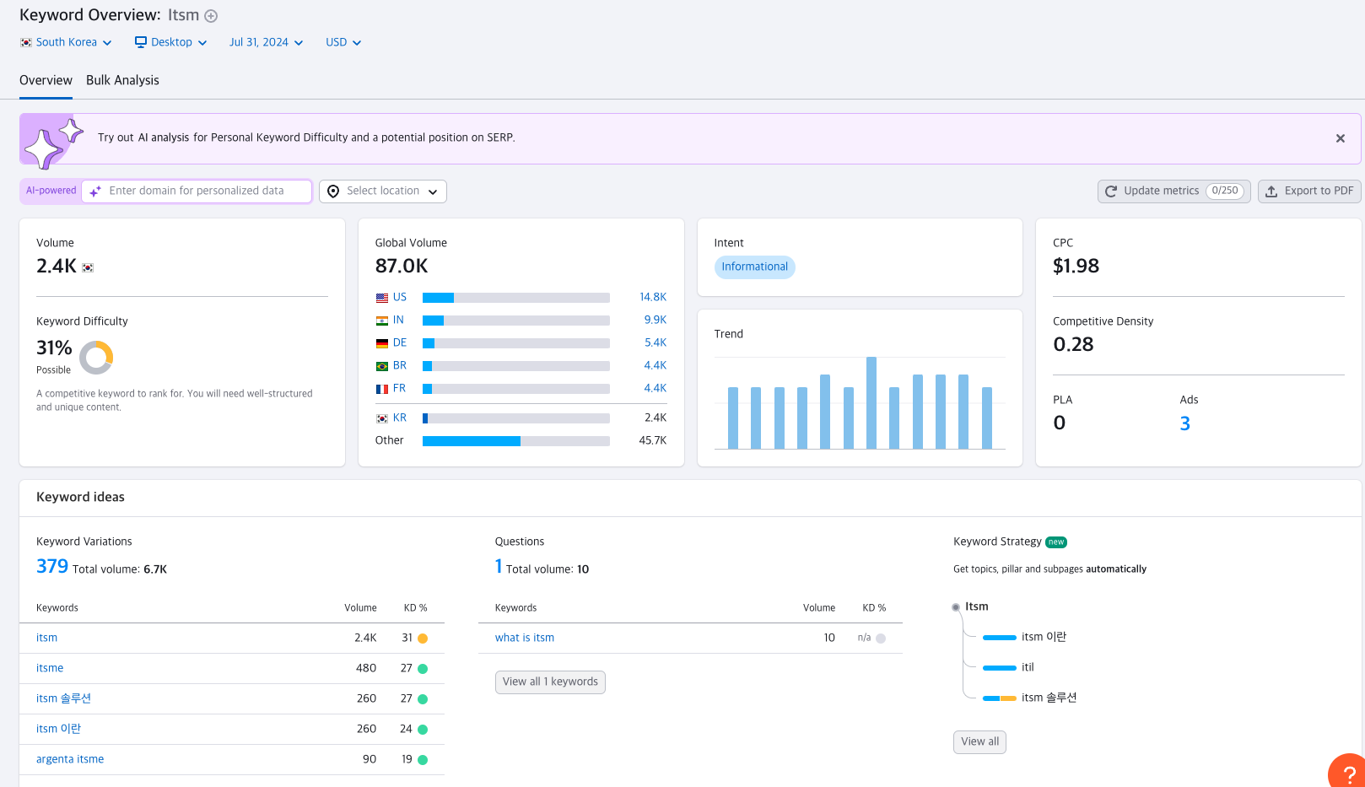
Task: Dismiss the AI analysis banner
Action: pos(1340,137)
